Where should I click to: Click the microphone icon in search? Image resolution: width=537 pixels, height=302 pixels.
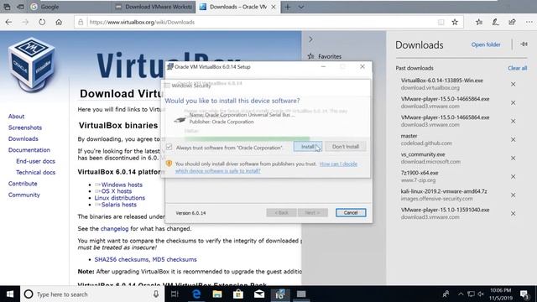156,294
